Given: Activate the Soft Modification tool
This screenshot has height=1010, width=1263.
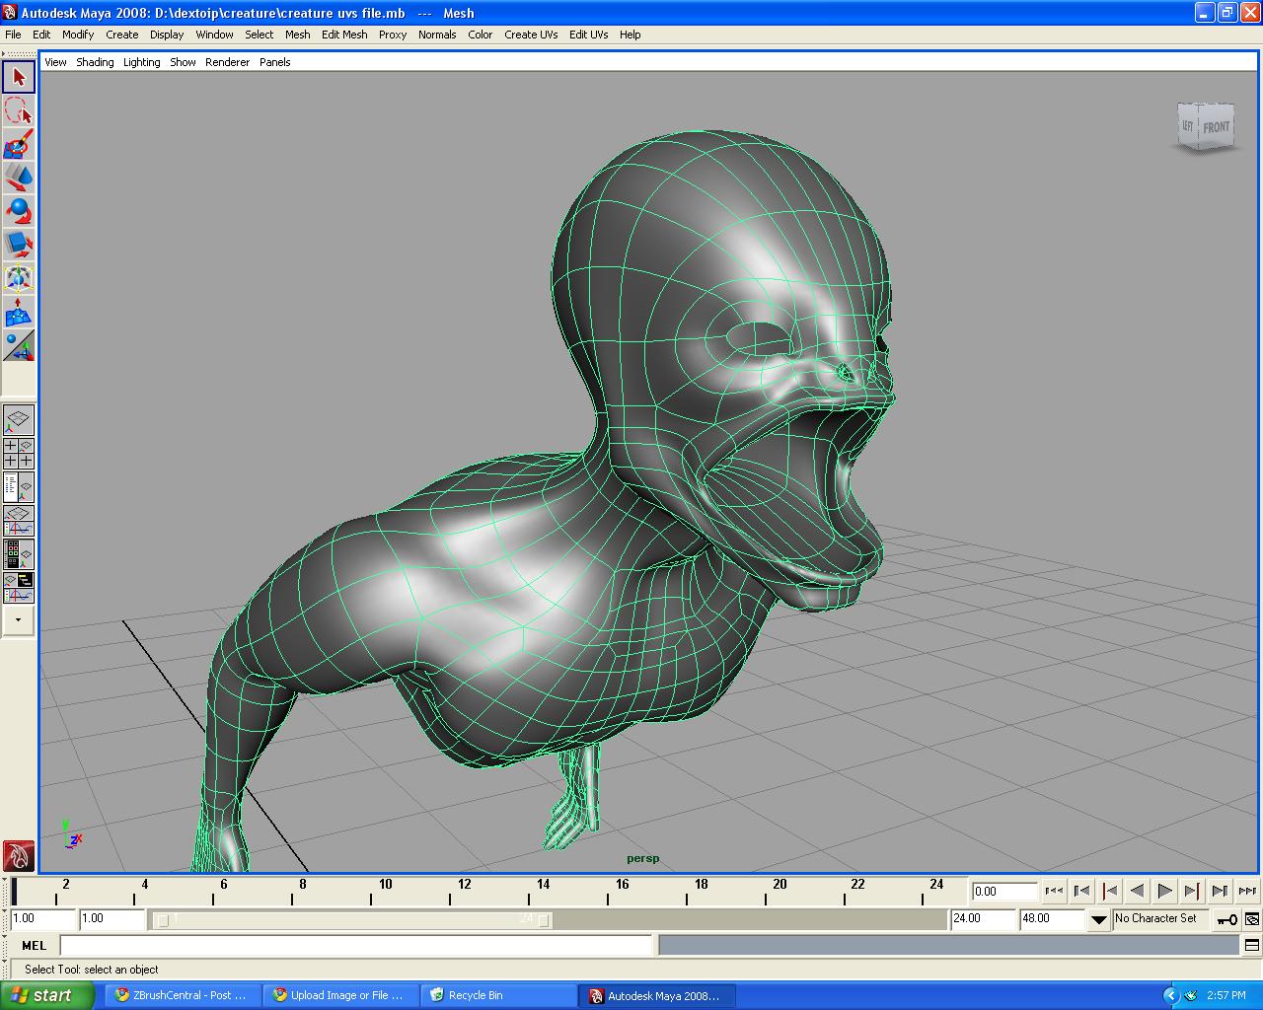Looking at the screenshot, I should [19, 312].
